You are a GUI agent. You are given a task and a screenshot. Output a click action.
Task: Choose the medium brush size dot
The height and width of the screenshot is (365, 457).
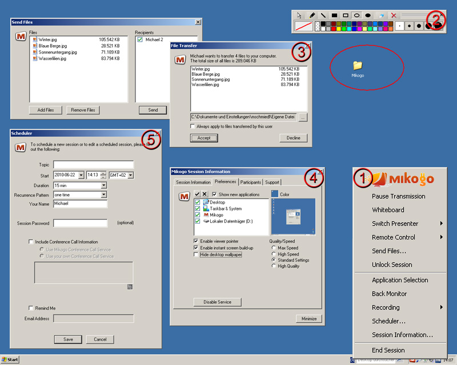tap(419, 26)
